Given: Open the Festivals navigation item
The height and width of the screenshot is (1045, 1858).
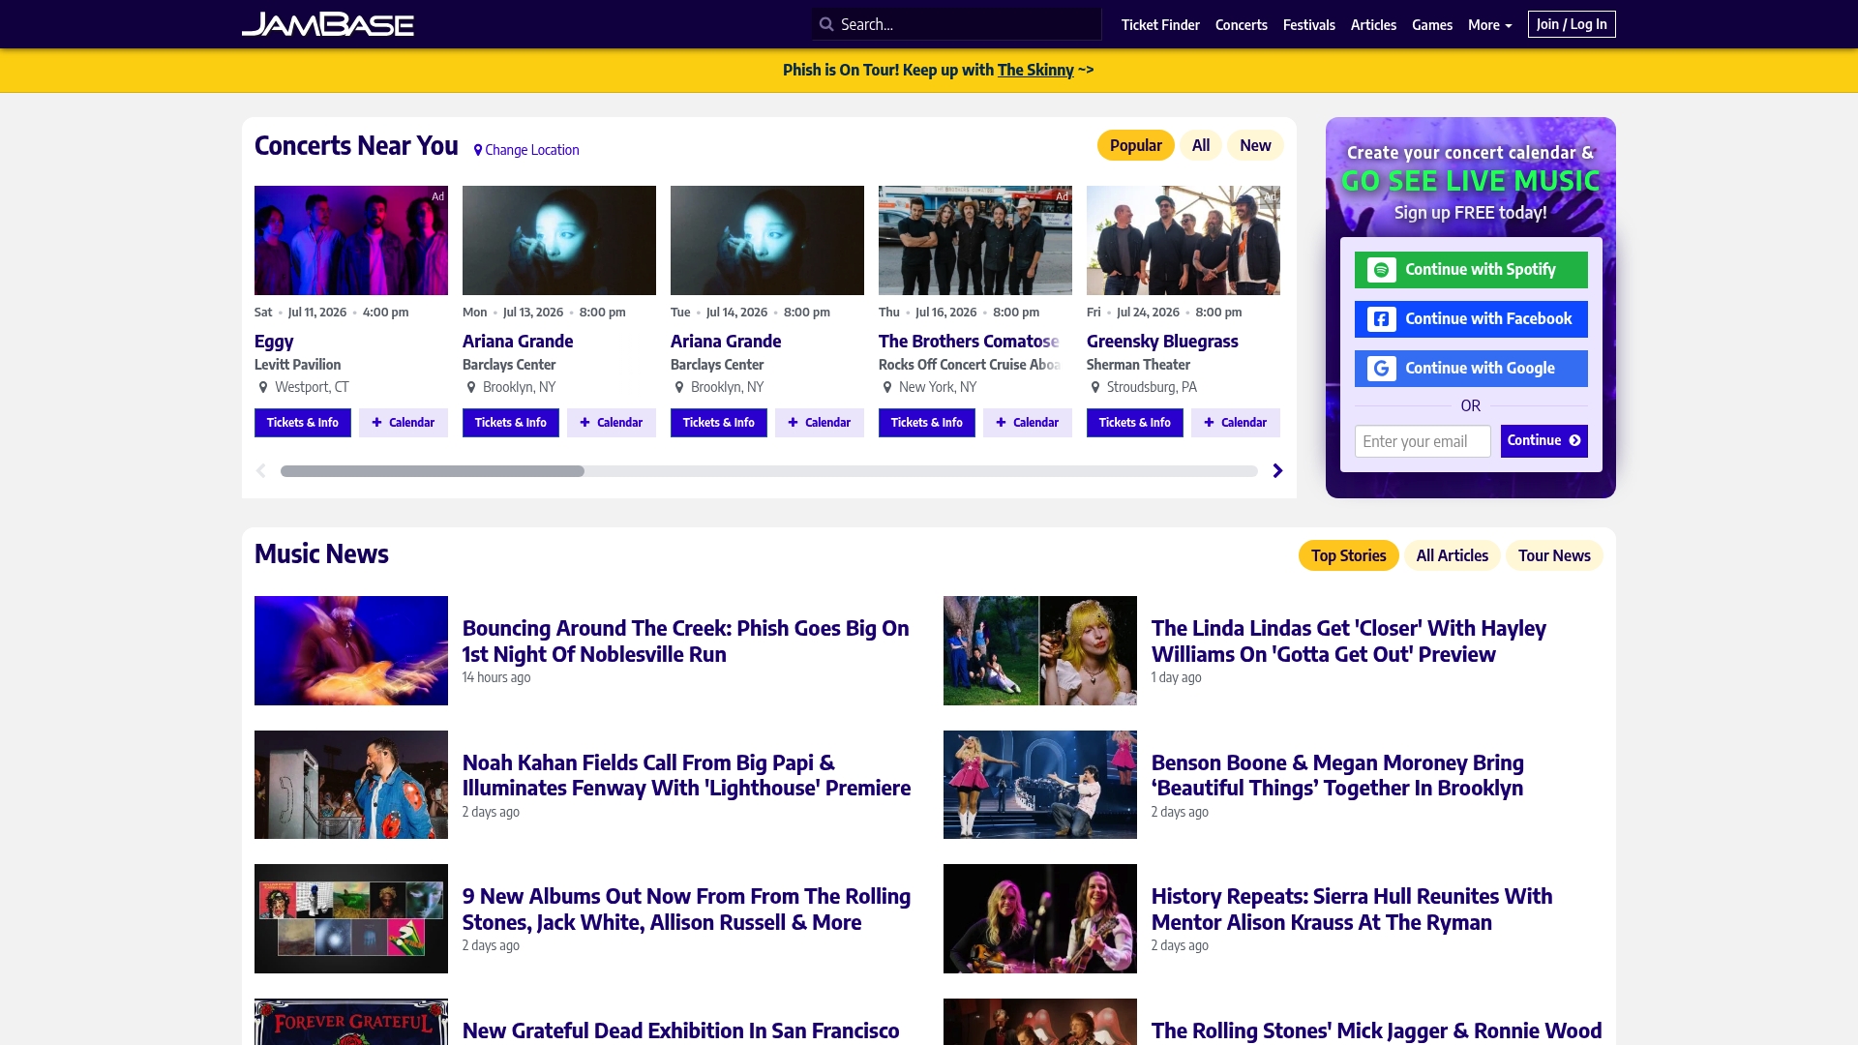Looking at the screenshot, I should (x=1308, y=25).
